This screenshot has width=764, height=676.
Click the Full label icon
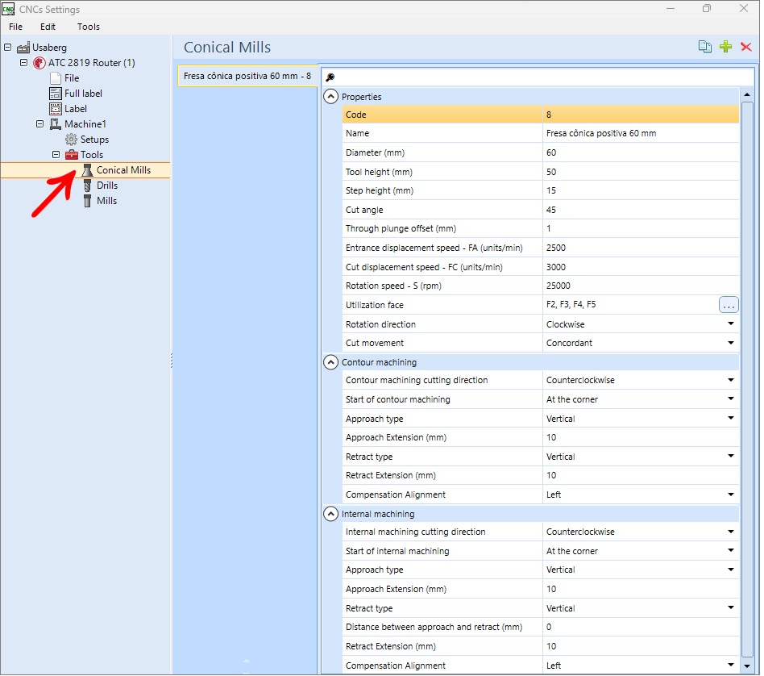tap(56, 94)
